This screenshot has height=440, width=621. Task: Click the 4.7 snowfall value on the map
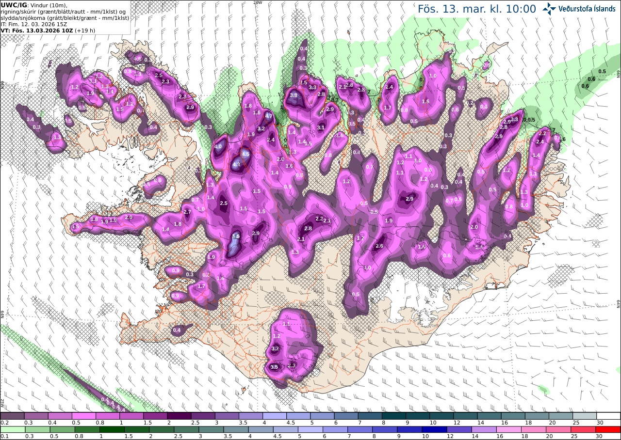(269, 116)
